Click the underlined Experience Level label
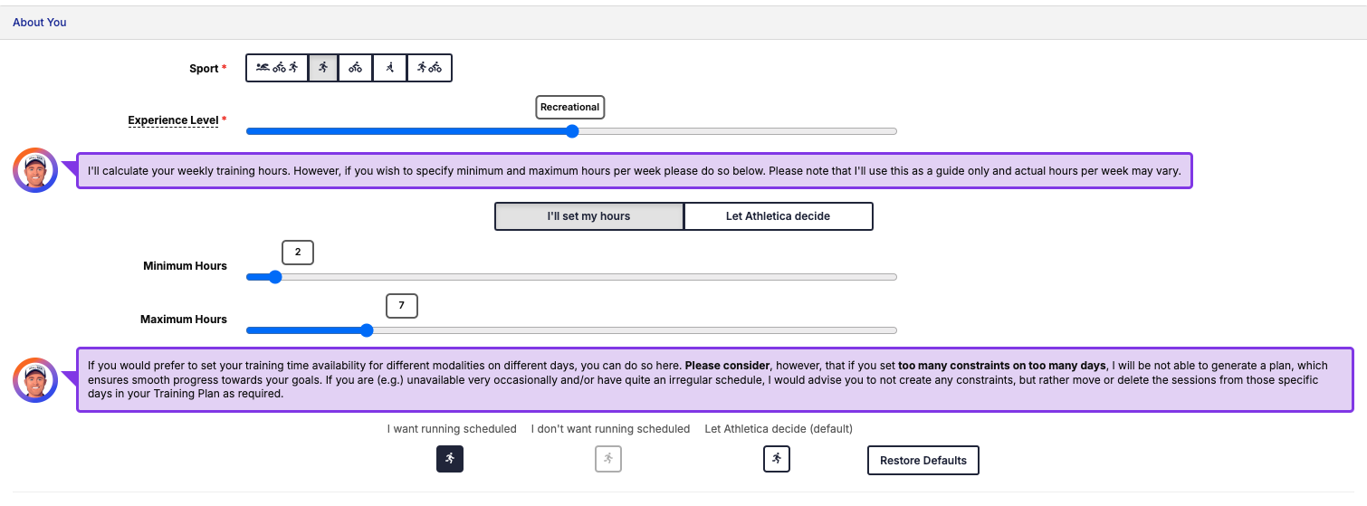Screen dimensions: 1367x506 pyautogui.click(x=173, y=120)
